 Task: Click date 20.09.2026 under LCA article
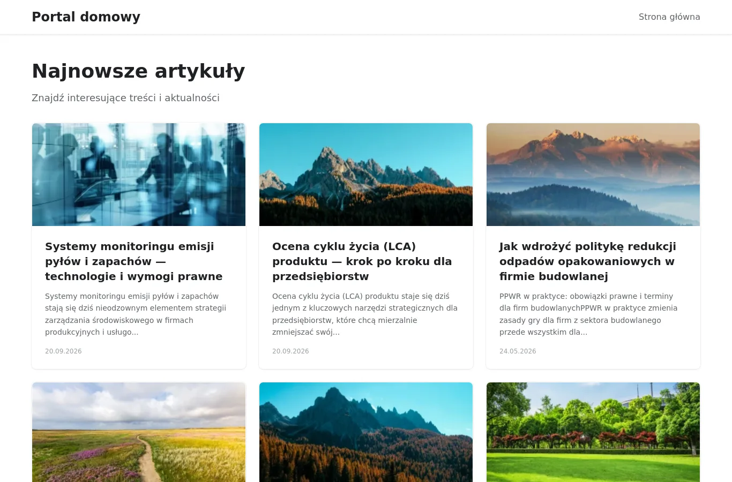pyautogui.click(x=290, y=351)
